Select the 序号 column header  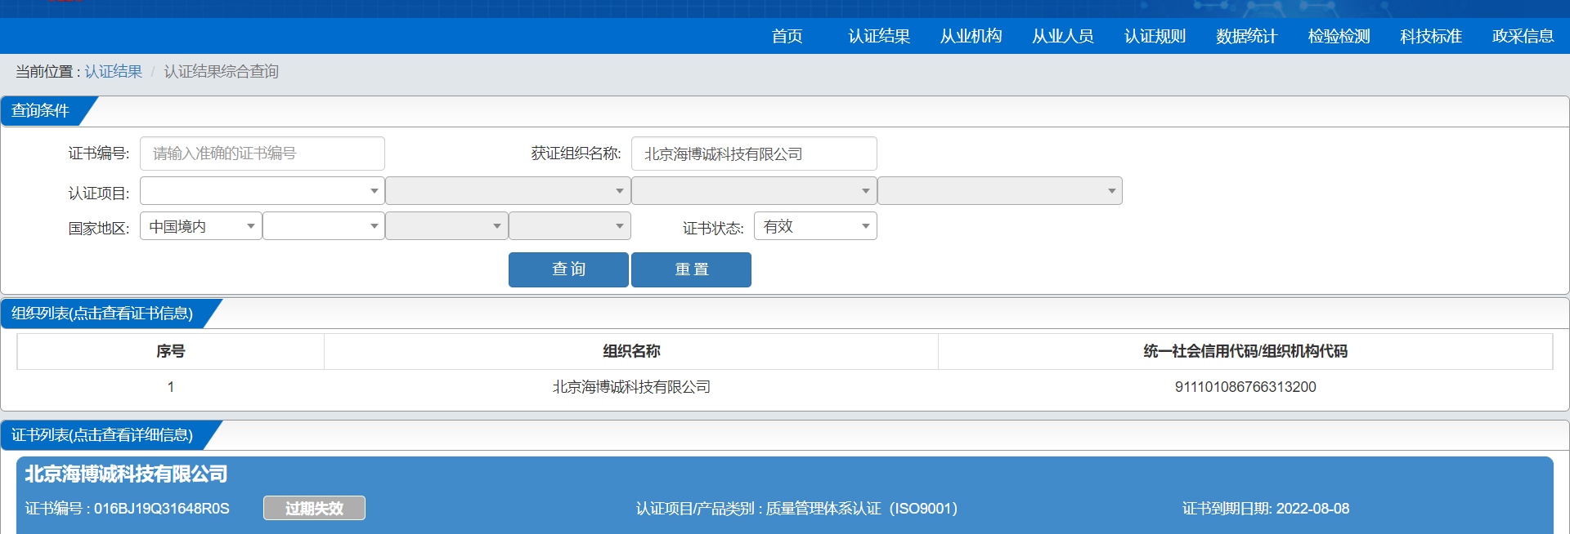(171, 351)
